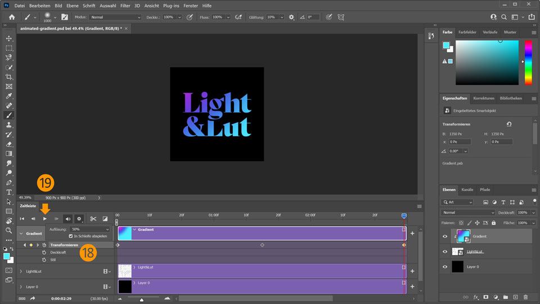
Task: Open the Auflösung resolution dropdown
Action: coord(90,229)
